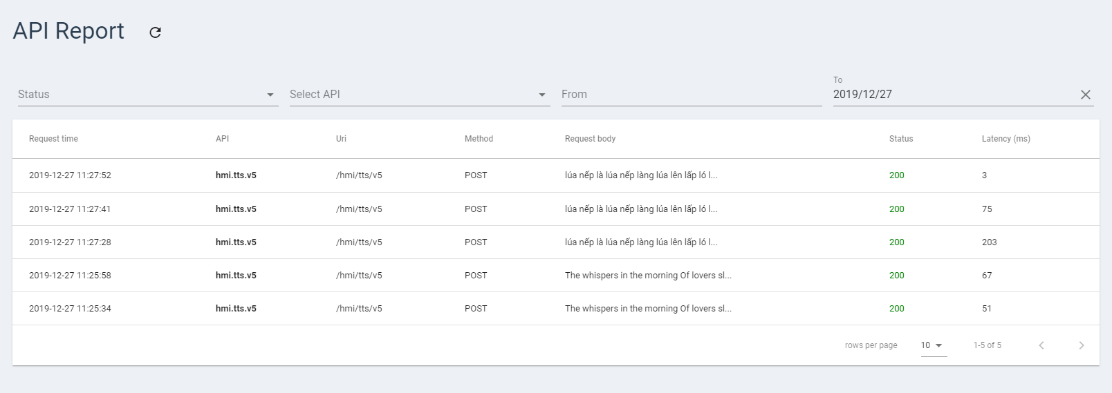The width and height of the screenshot is (1112, 393).
Task: Click the refresh icon beside API Report
Action: (156, 32)
